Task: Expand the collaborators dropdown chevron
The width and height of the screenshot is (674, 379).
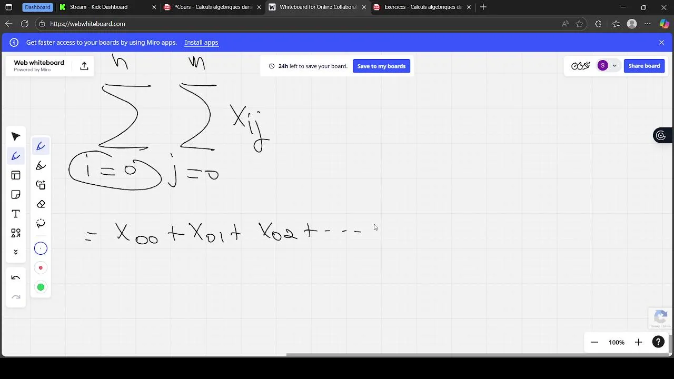Action: click(614, 66)
